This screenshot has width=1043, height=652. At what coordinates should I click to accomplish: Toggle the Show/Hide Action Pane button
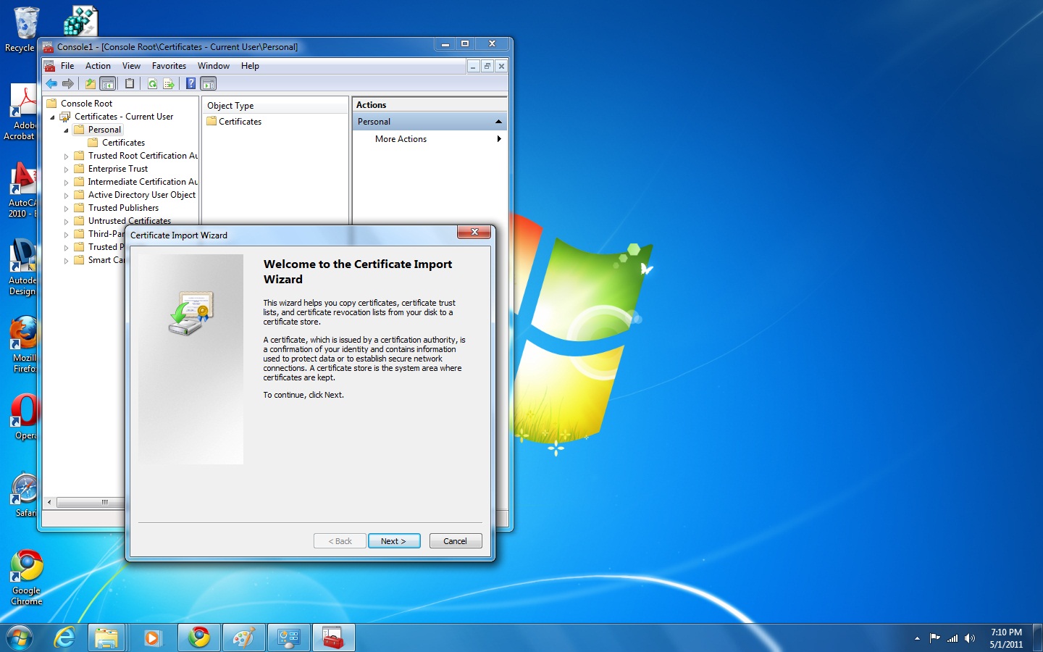pos(209,84)
